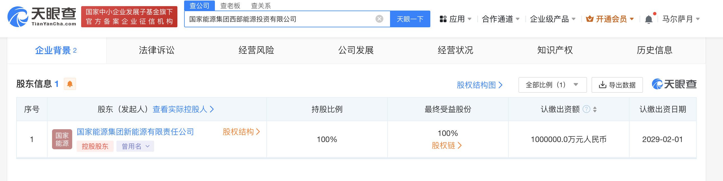Click the 应用 apps grid icon
The width and height of the screenshot is (723, 181).
point(443,19)
